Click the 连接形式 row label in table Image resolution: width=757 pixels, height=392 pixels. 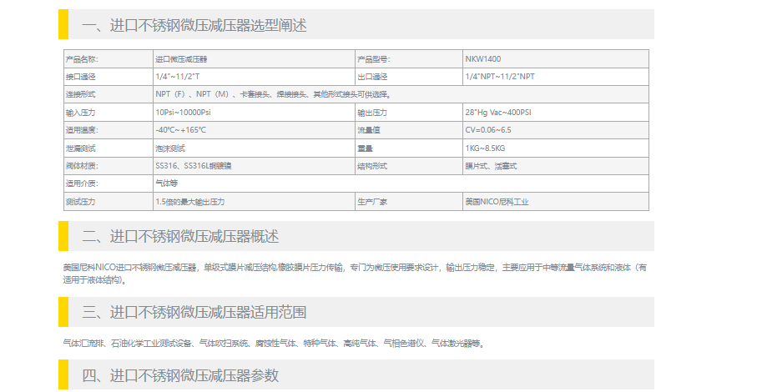click(82, 94)
